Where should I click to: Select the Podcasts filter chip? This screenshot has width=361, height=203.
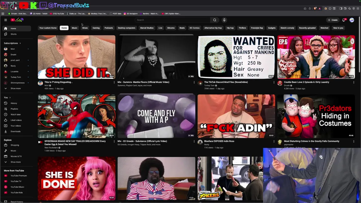tap(109, 28)
